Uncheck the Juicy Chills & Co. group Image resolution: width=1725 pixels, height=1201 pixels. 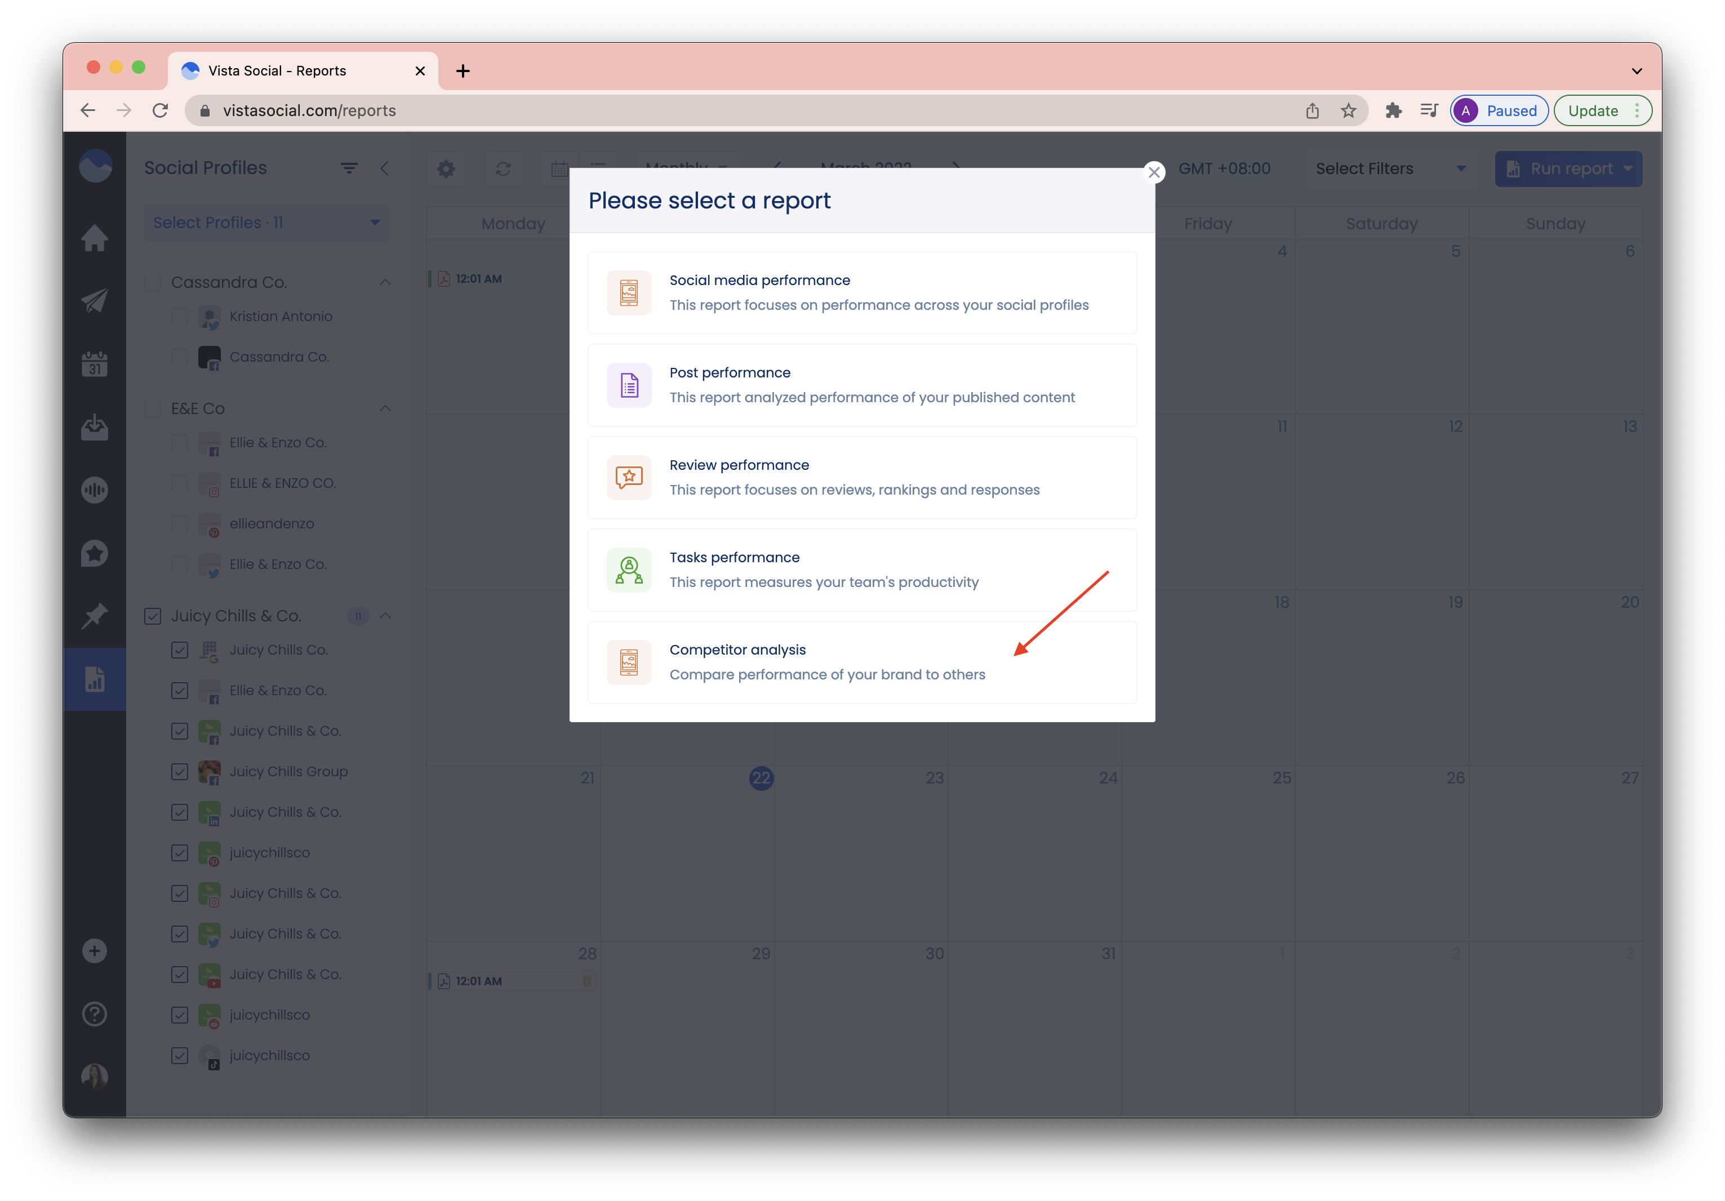click(x=153, y=616)
